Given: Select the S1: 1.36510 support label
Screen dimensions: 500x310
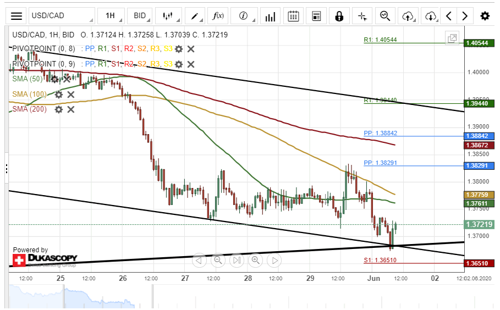Looking at the screenshot, I should coord(380,260).
